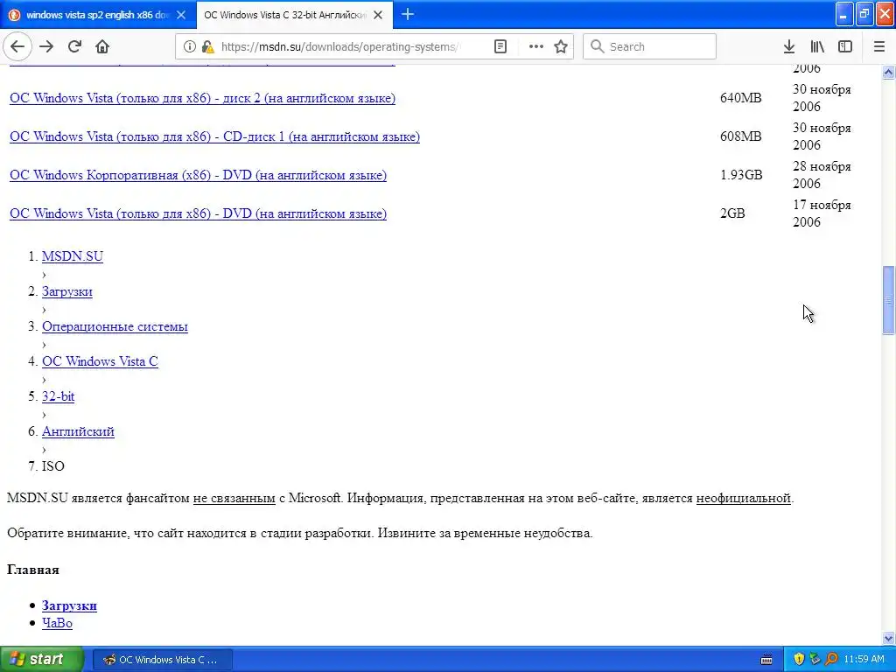The height and width of the screenshot is (672, 896).
Task: Open a new tab with plus
Action: click(408, 14)
